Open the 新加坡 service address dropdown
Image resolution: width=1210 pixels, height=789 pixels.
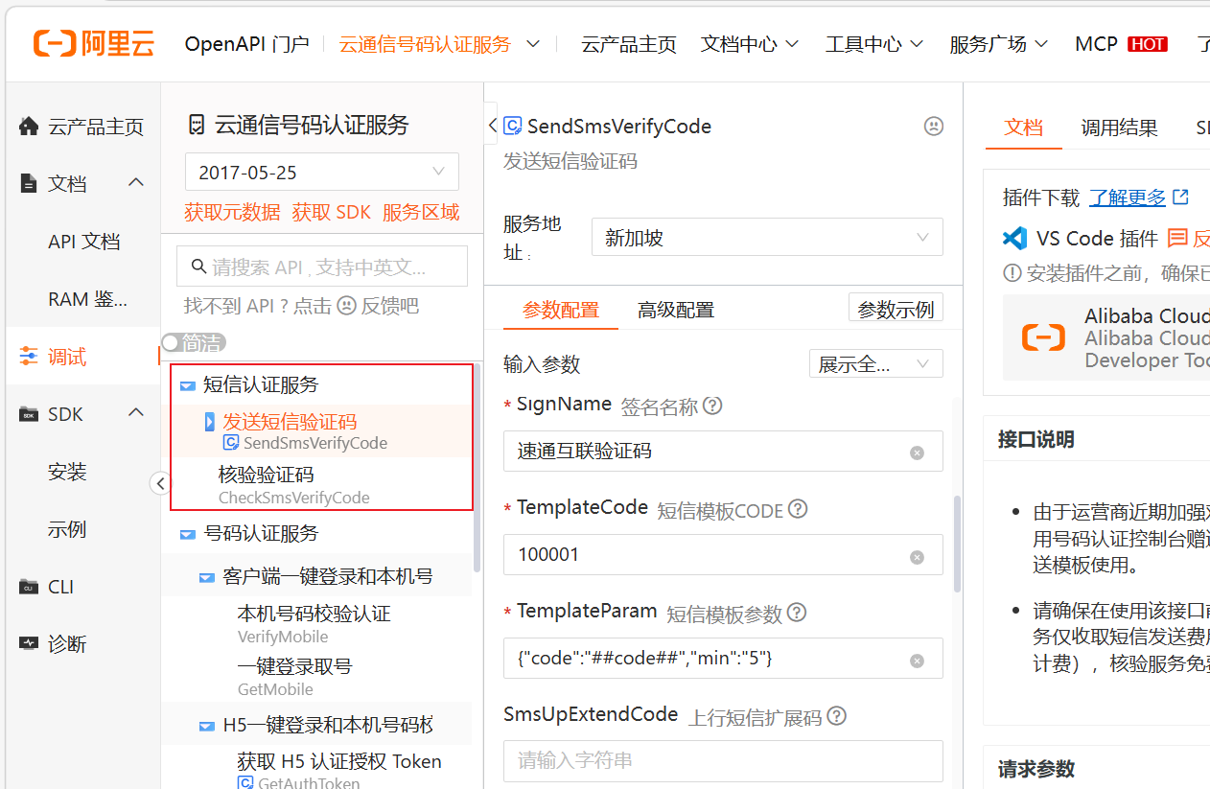click(x=767, y=238)
